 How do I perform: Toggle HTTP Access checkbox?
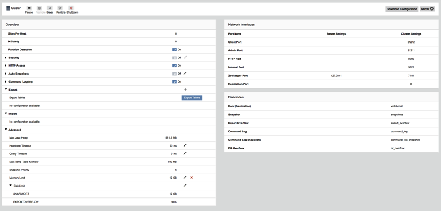pos(175,66)
